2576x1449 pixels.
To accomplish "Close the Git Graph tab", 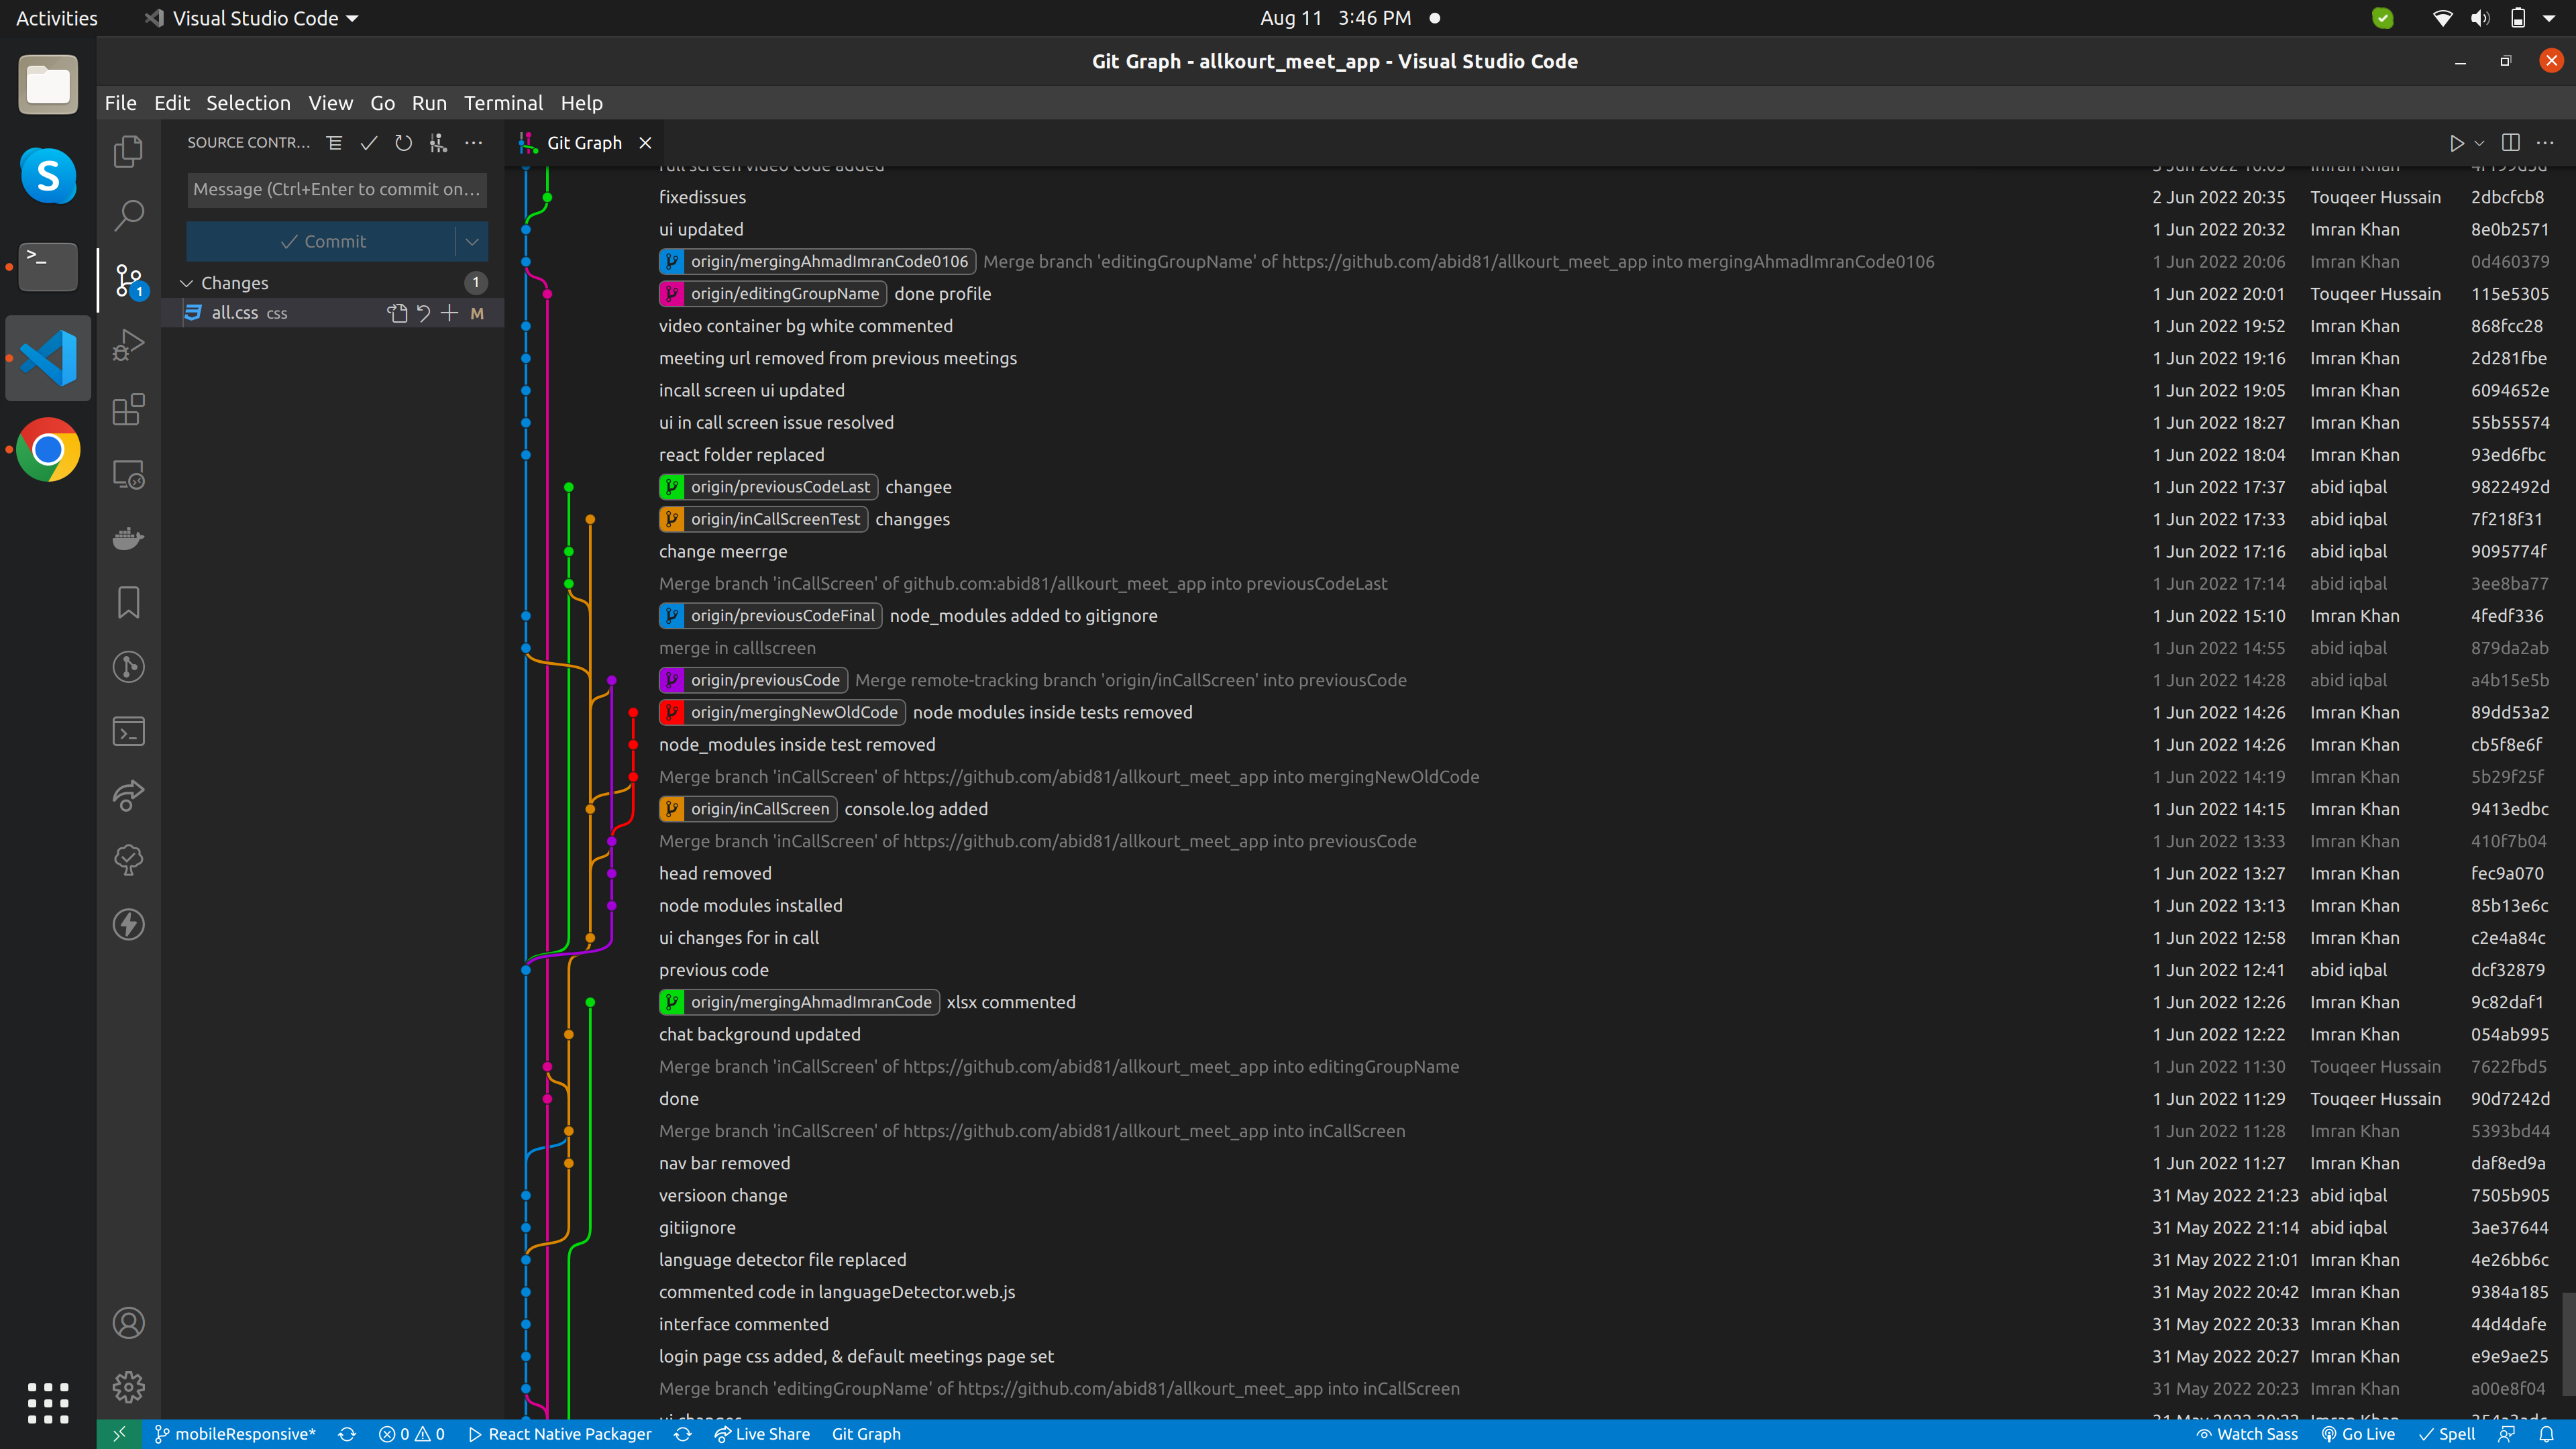I will 646,143.
